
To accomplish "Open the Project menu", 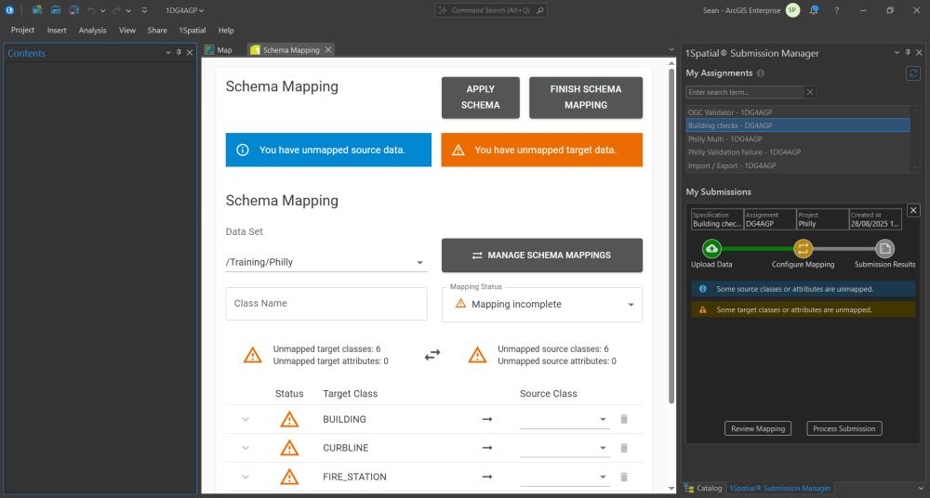I will coord(22,31).
